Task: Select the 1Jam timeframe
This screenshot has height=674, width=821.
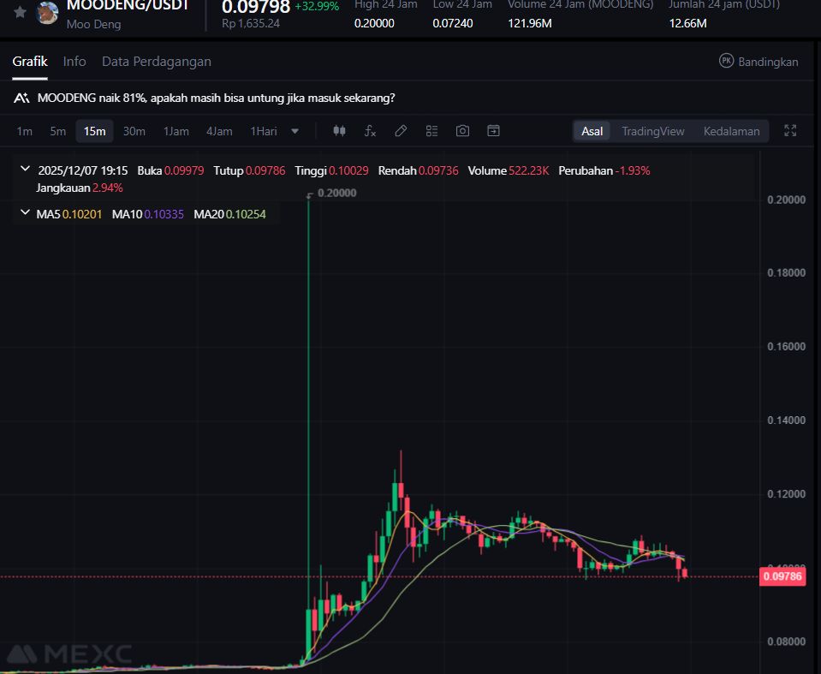Action: pyautogui.click(x=176, y=131)
